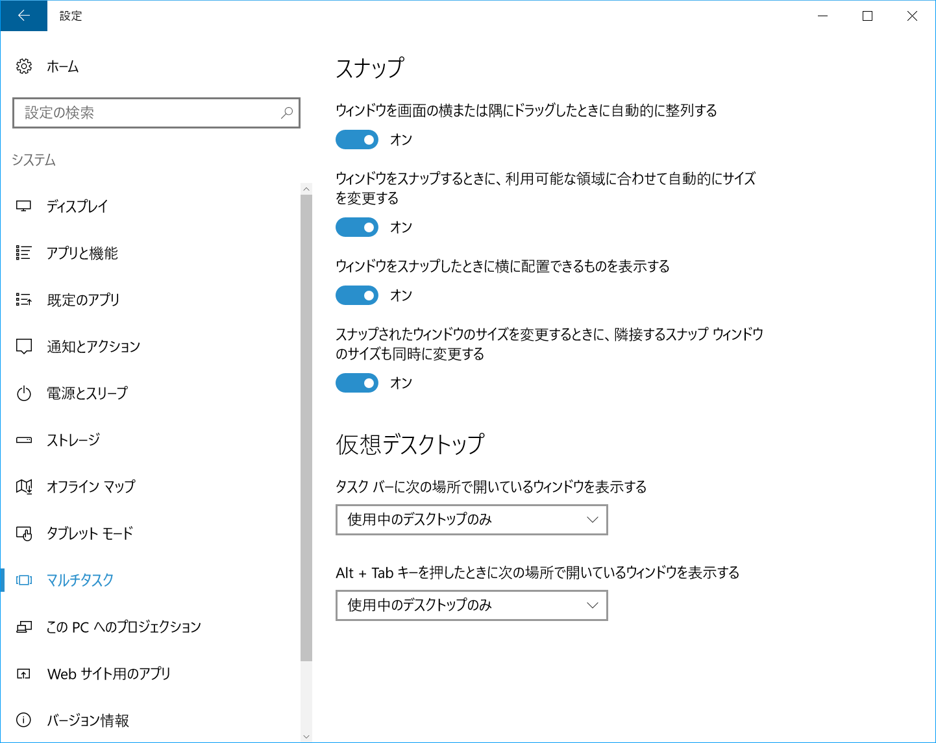Image resolution: width=936 pixels, height=743 pixels.
Task: Click the search magnifier icon
Action: 286,113
